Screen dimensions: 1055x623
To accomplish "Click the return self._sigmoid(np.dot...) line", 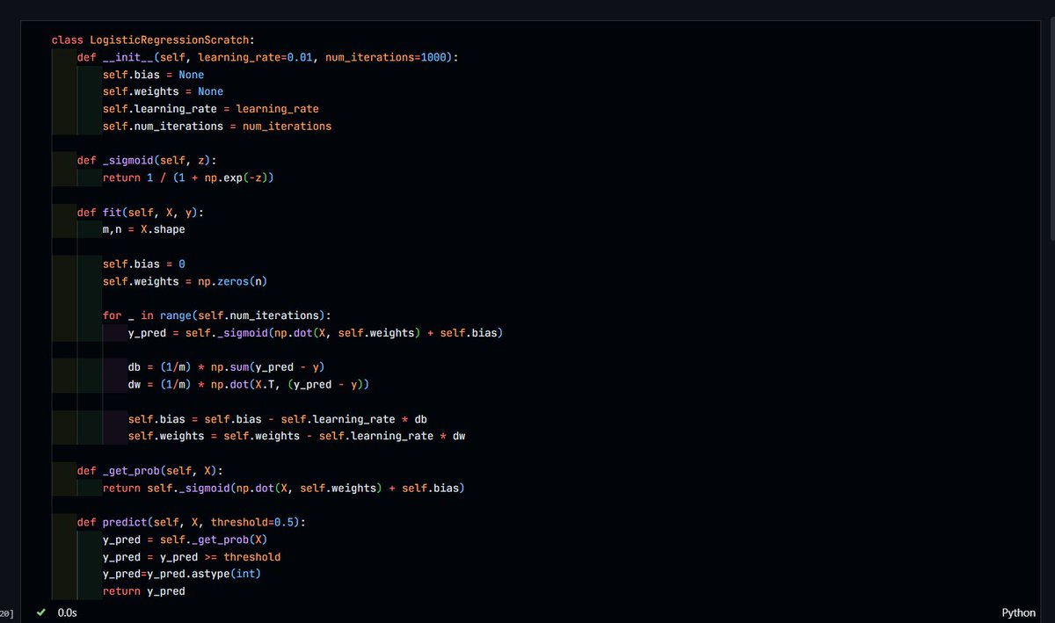I will click(284, 488).
